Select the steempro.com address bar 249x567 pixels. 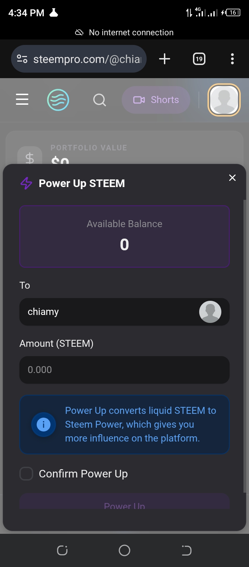tap(79, 59)
